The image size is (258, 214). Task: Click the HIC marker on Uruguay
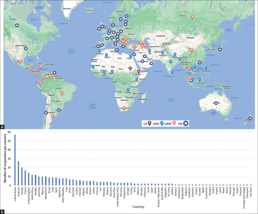(x=59, y=110)
